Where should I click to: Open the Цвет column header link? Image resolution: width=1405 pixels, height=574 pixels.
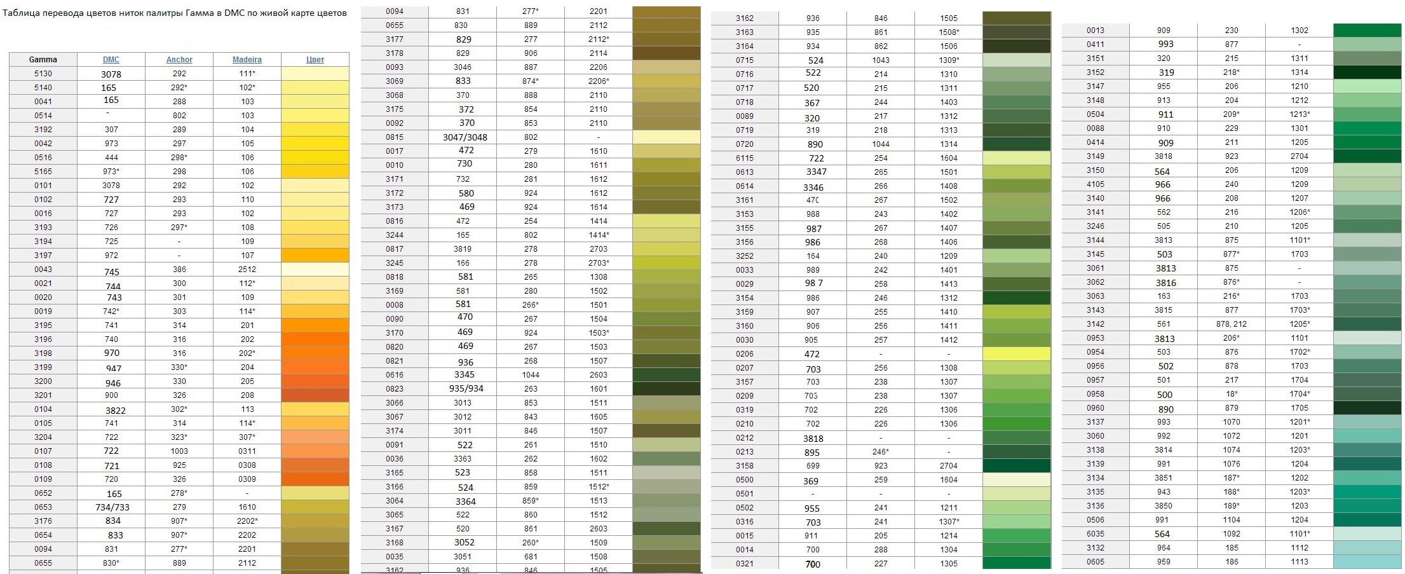(315, 60)
